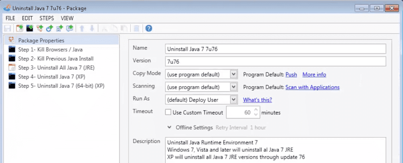403x163 pixels.
Task: Open the FILE menu
Action: 10,18
